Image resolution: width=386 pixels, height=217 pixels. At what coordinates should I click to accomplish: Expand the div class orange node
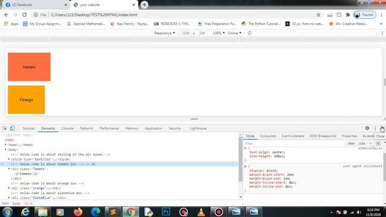click(x=9, y=188)
